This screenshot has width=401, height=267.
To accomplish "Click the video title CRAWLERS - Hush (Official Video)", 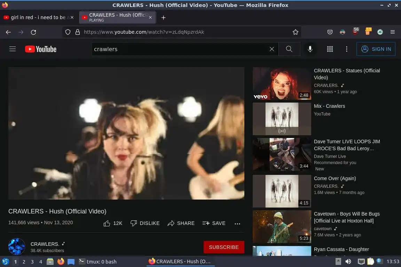I will [x=57, y=211].
